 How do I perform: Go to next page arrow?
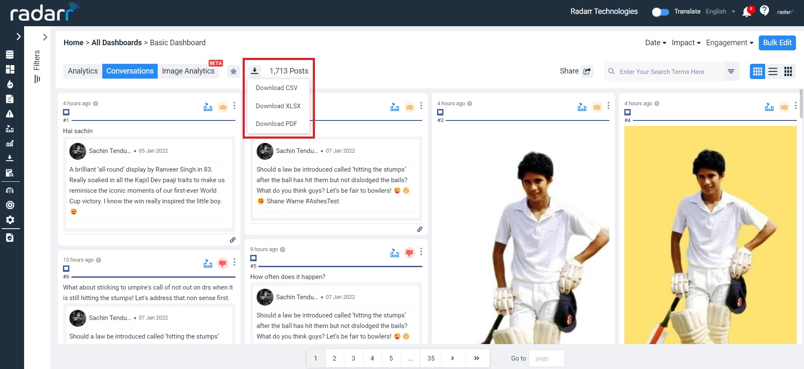click(x=452, y=358)
